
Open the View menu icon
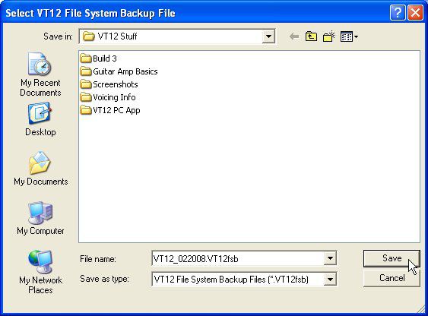click(x=349, y=36)
